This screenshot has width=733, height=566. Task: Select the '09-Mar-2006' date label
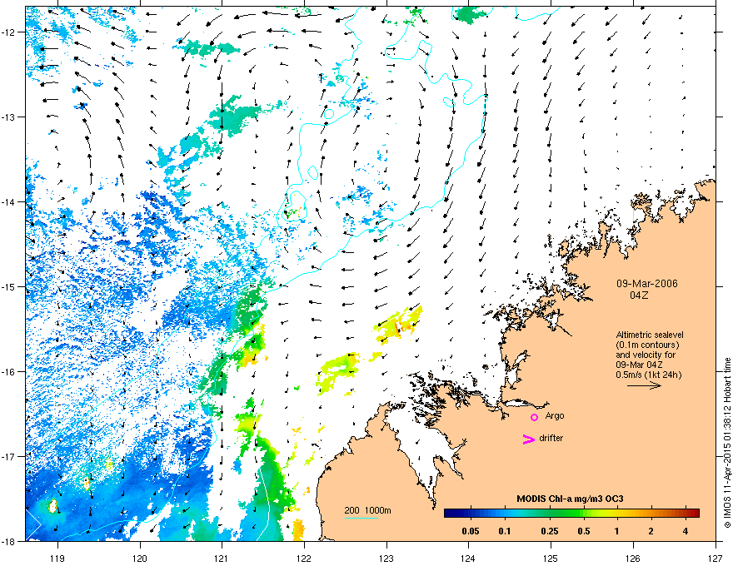[x=646, y=284]
